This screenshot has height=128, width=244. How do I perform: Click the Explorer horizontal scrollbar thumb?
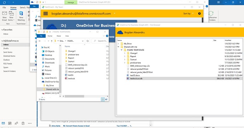[74, 96]
